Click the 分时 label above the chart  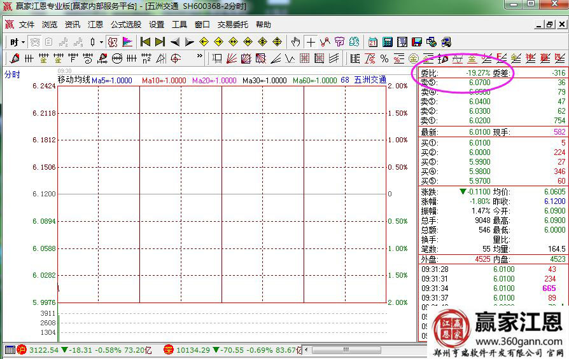click(x=12, y=74)
